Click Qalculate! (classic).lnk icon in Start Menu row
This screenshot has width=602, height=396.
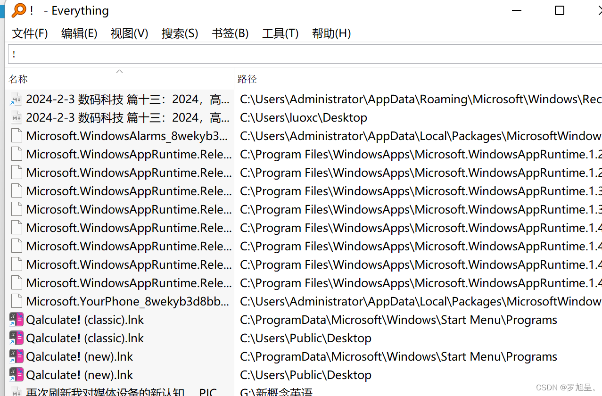(x=16, y=320)
